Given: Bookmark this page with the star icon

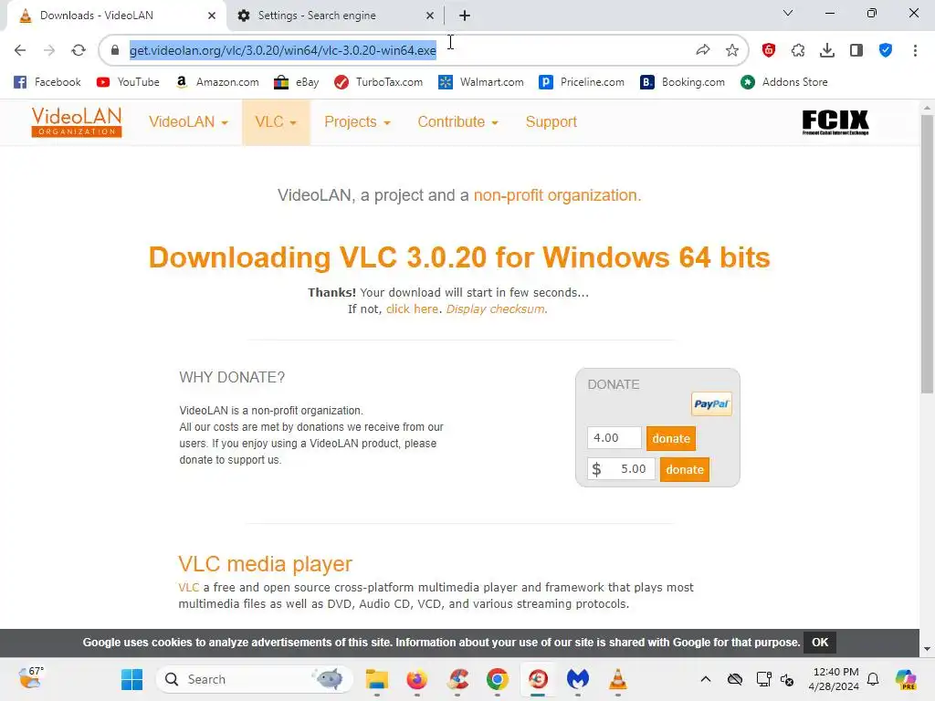Looking at the screenshot, I should click(732, 50).
